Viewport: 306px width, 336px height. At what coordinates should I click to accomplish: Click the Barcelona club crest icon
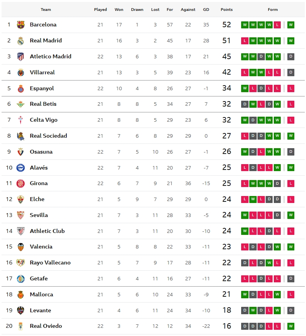[x=21, y=25]
